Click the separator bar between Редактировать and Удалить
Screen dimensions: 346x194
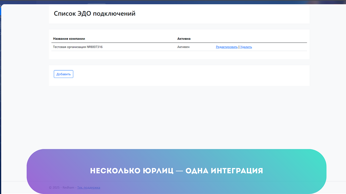click(239, 47)
